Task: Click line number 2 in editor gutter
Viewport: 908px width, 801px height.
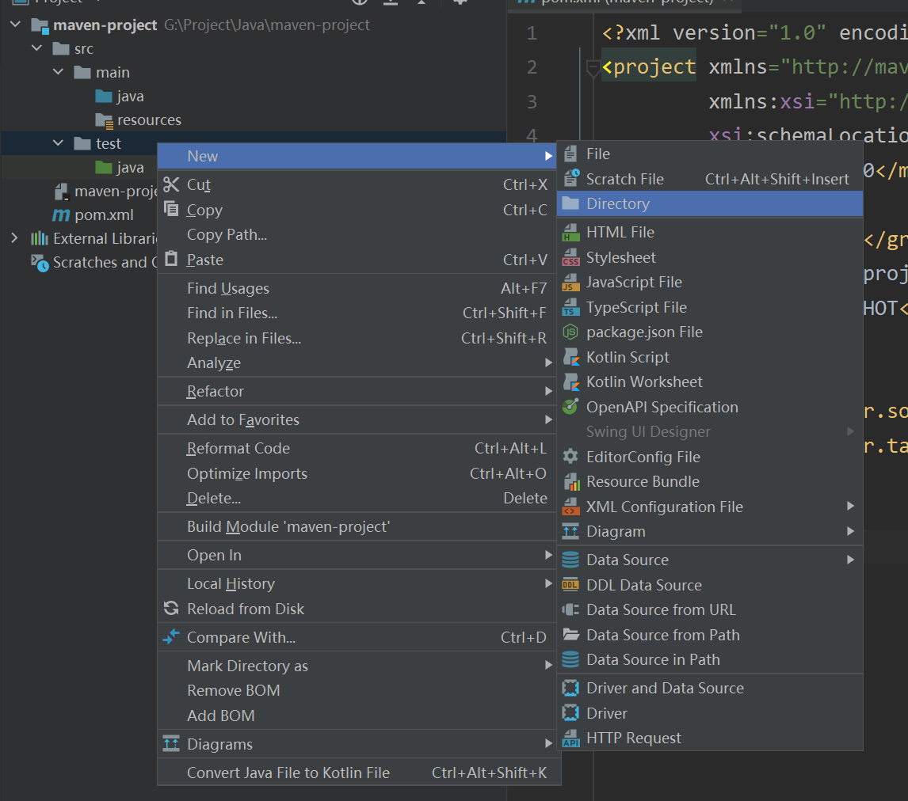Action: pyautogui.click(x=532, y=67)
